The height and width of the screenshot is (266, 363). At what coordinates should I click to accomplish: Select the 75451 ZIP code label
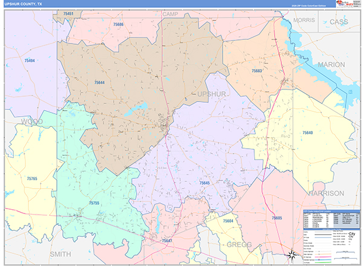pos(68,14)
